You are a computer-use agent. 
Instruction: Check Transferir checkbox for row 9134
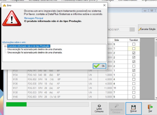pos(134,75)
